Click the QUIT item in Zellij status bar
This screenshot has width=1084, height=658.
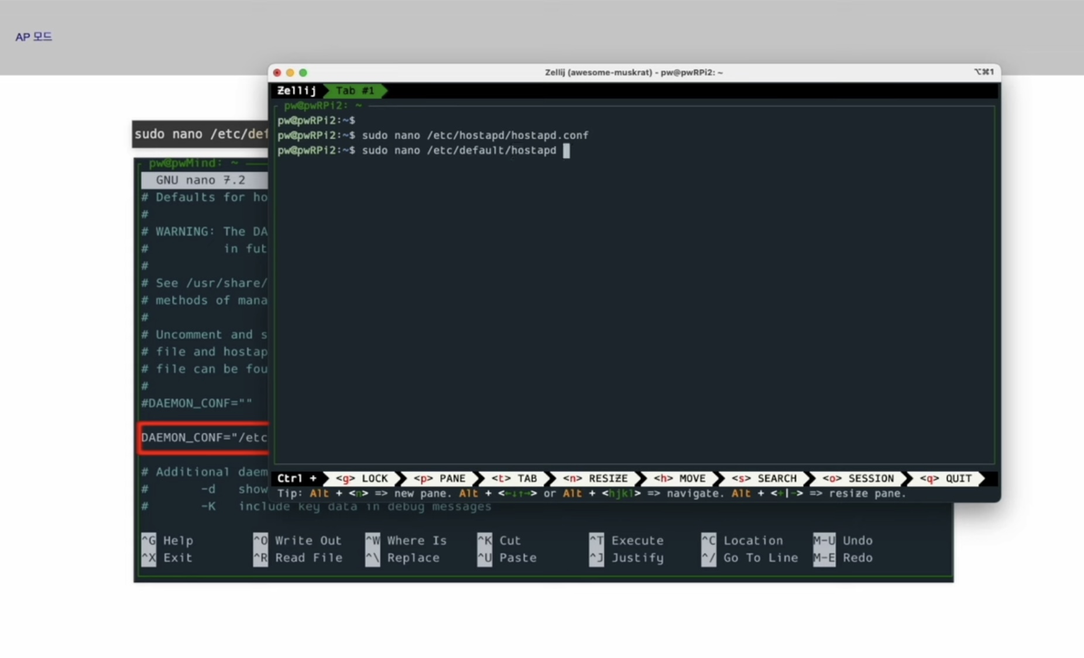pos(946,478)
